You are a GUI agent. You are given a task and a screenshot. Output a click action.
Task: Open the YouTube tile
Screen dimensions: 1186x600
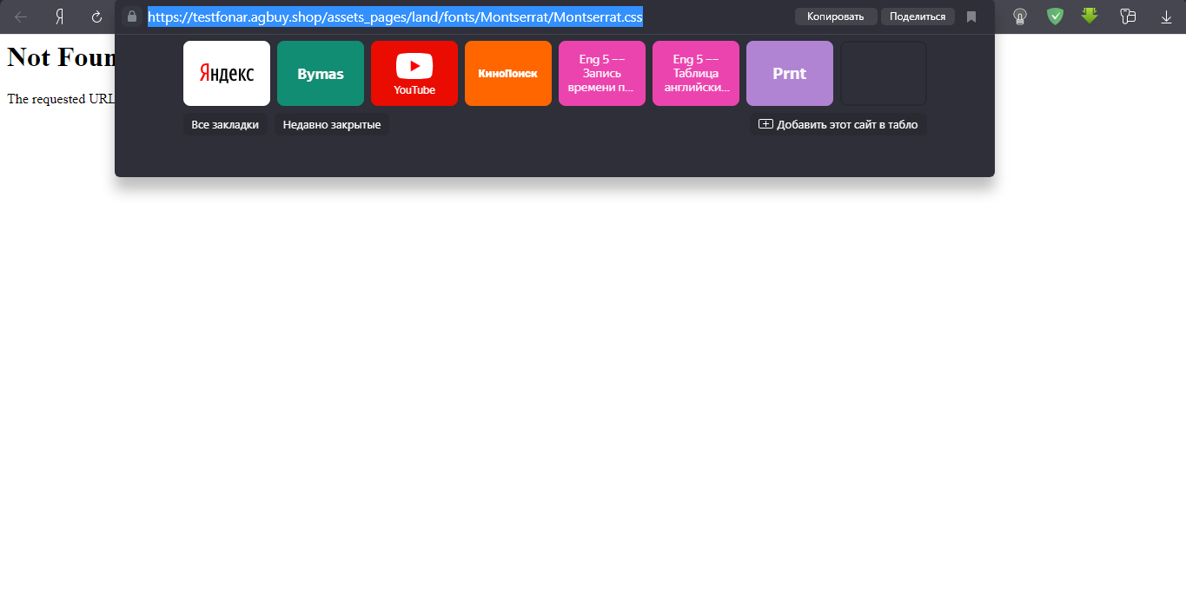(x=414, y=74)
